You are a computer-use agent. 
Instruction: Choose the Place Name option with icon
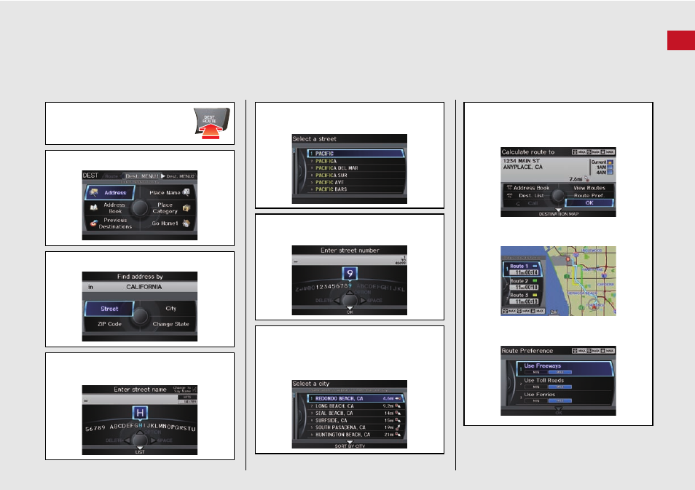click(x=169, y=193)
